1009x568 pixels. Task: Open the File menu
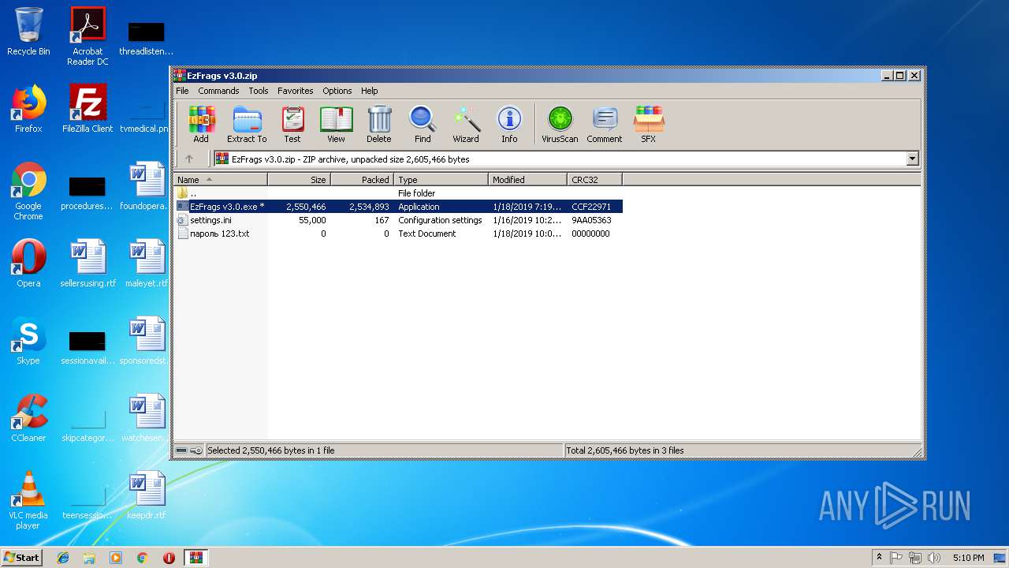[182, 91]
